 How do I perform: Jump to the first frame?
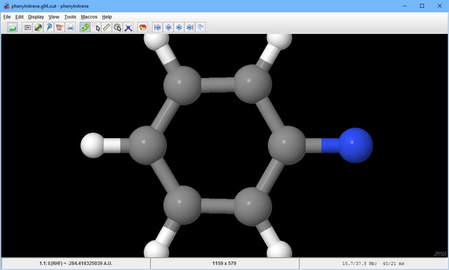pos(158,28)
